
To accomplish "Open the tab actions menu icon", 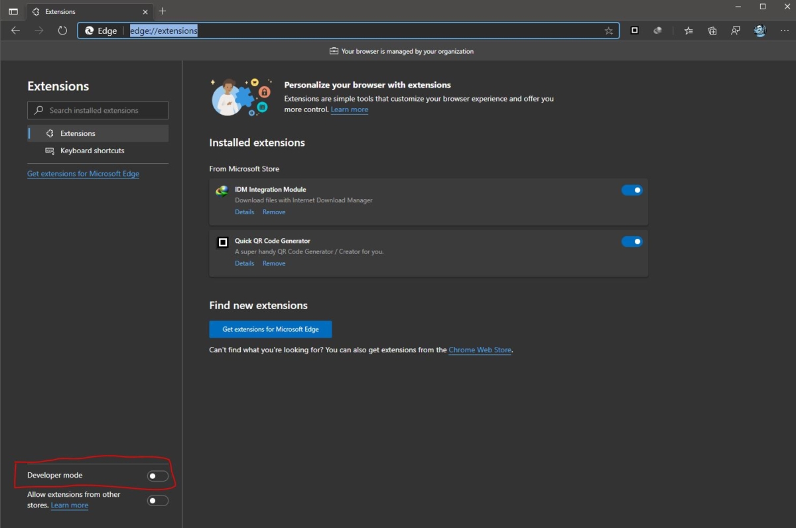I will pyautogui.click(x=13, y=11).
